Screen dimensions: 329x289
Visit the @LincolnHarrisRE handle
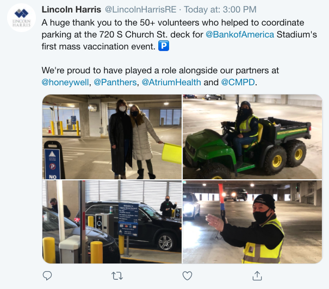140,9
